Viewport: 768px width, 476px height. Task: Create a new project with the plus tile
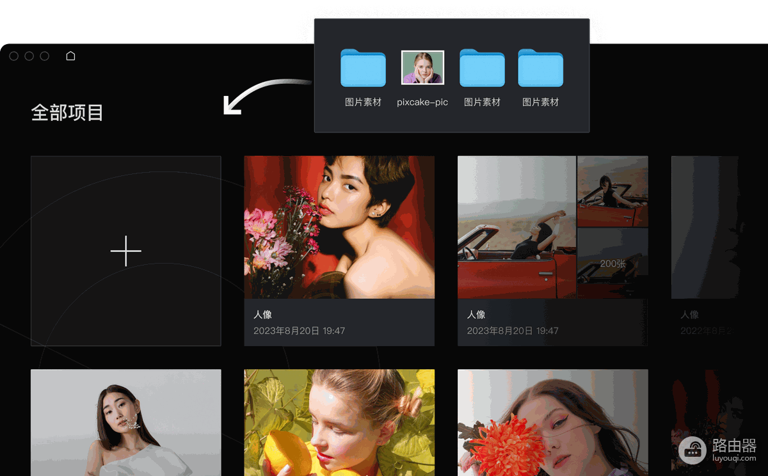(x=126, y=251)
